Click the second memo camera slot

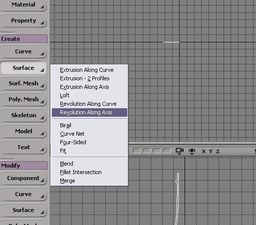click(x=147, y=151)
